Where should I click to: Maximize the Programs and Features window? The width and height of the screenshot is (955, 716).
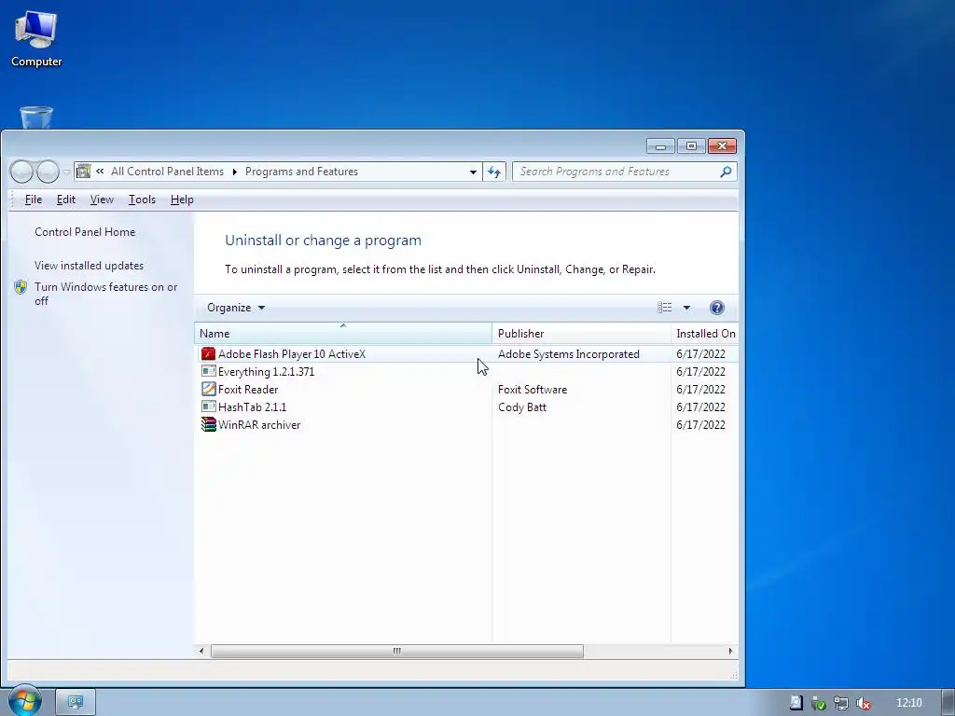pyautogui.click(x=691, y=146)
